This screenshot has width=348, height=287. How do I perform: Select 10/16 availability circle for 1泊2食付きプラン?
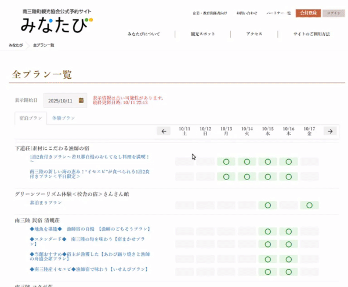coord(288,162)
